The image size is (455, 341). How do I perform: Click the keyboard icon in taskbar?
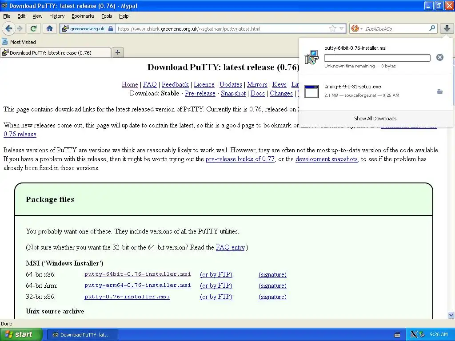tap(397, 335)
